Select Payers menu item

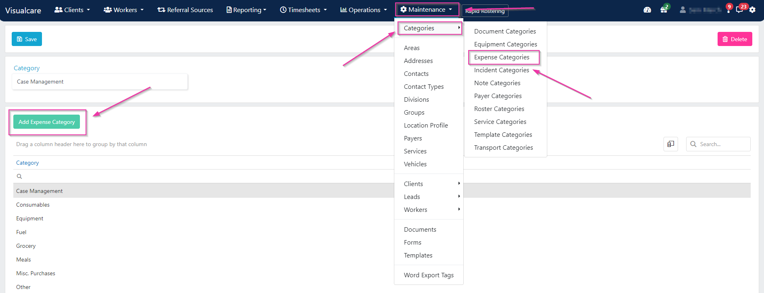413,138
